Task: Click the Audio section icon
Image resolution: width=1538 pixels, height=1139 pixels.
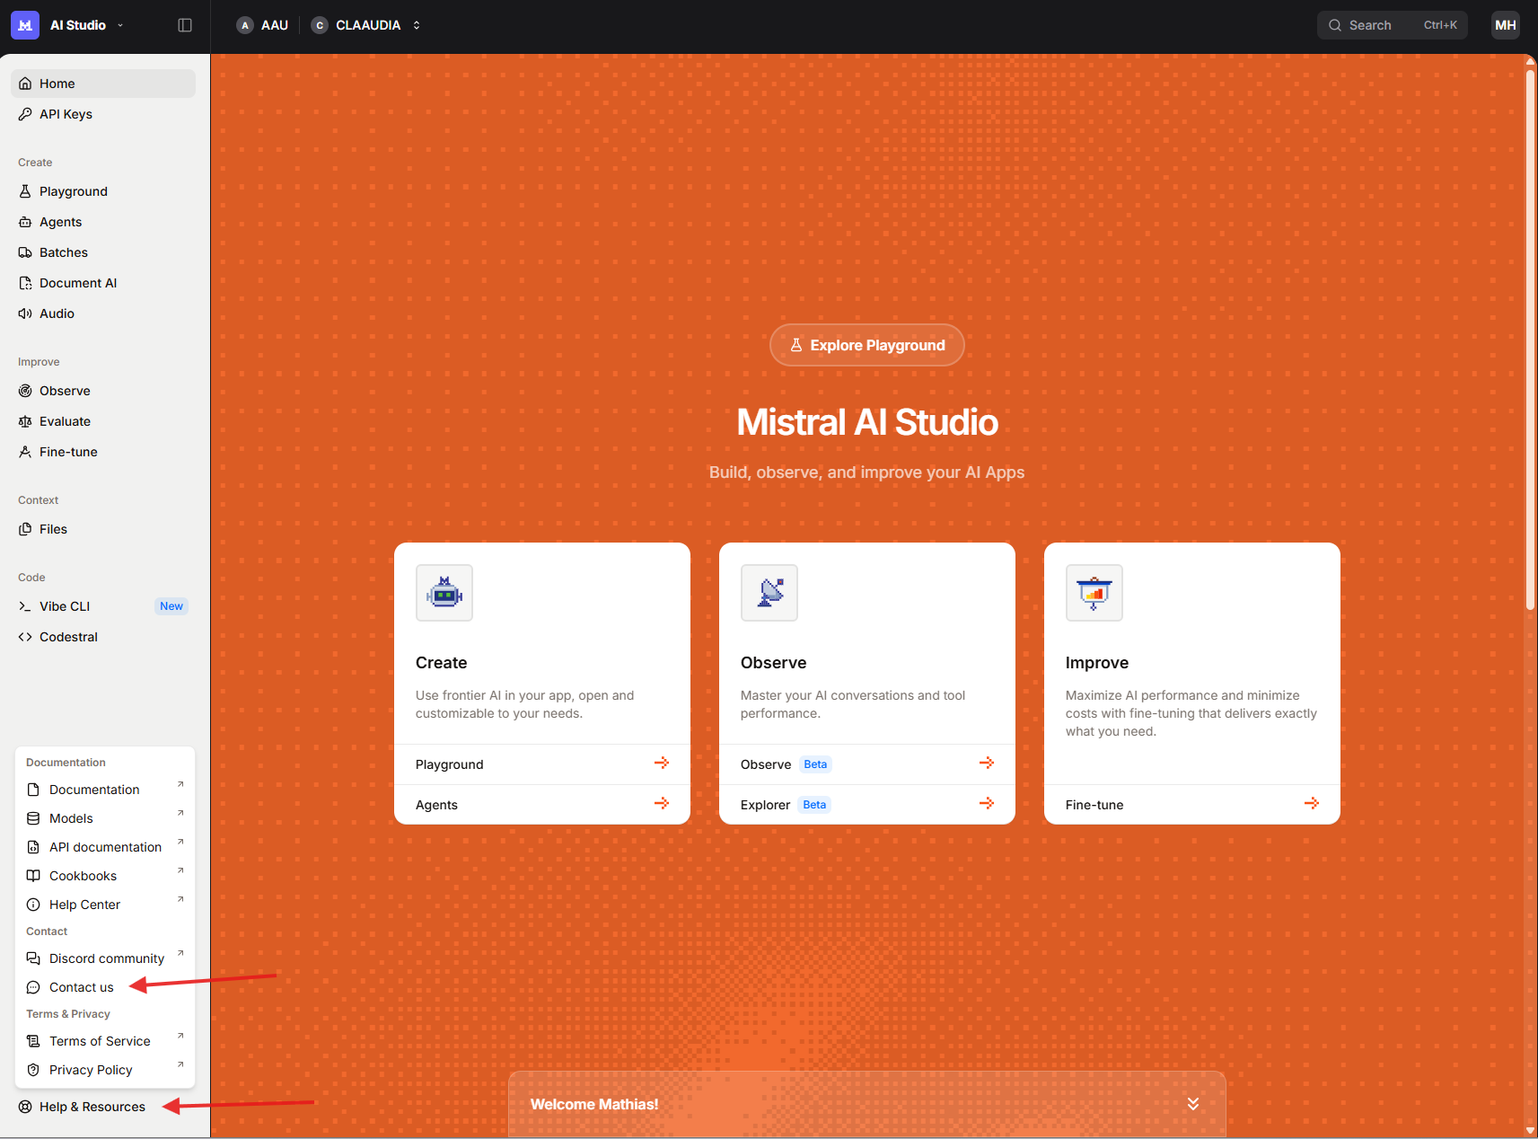Action: [25, 313]
